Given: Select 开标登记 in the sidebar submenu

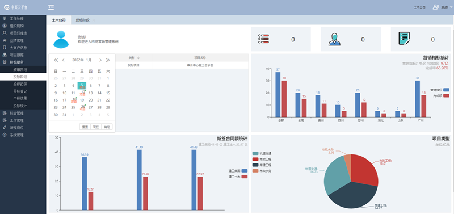Looking at the screenshot, I should 20,91.
